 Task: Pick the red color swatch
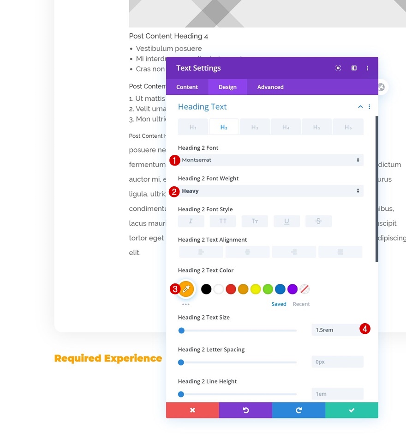pos(231,289)
